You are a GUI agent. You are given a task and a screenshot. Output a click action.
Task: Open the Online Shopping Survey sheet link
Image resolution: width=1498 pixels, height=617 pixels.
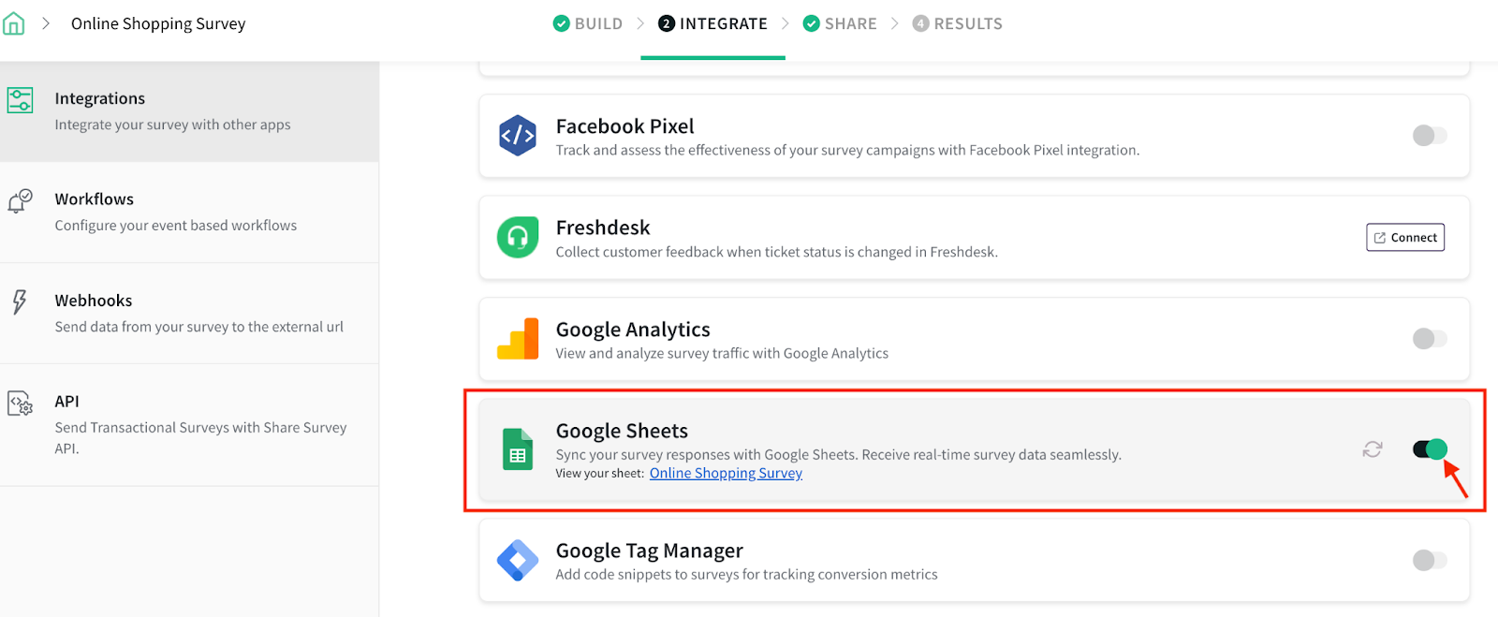tap(726, 473)
